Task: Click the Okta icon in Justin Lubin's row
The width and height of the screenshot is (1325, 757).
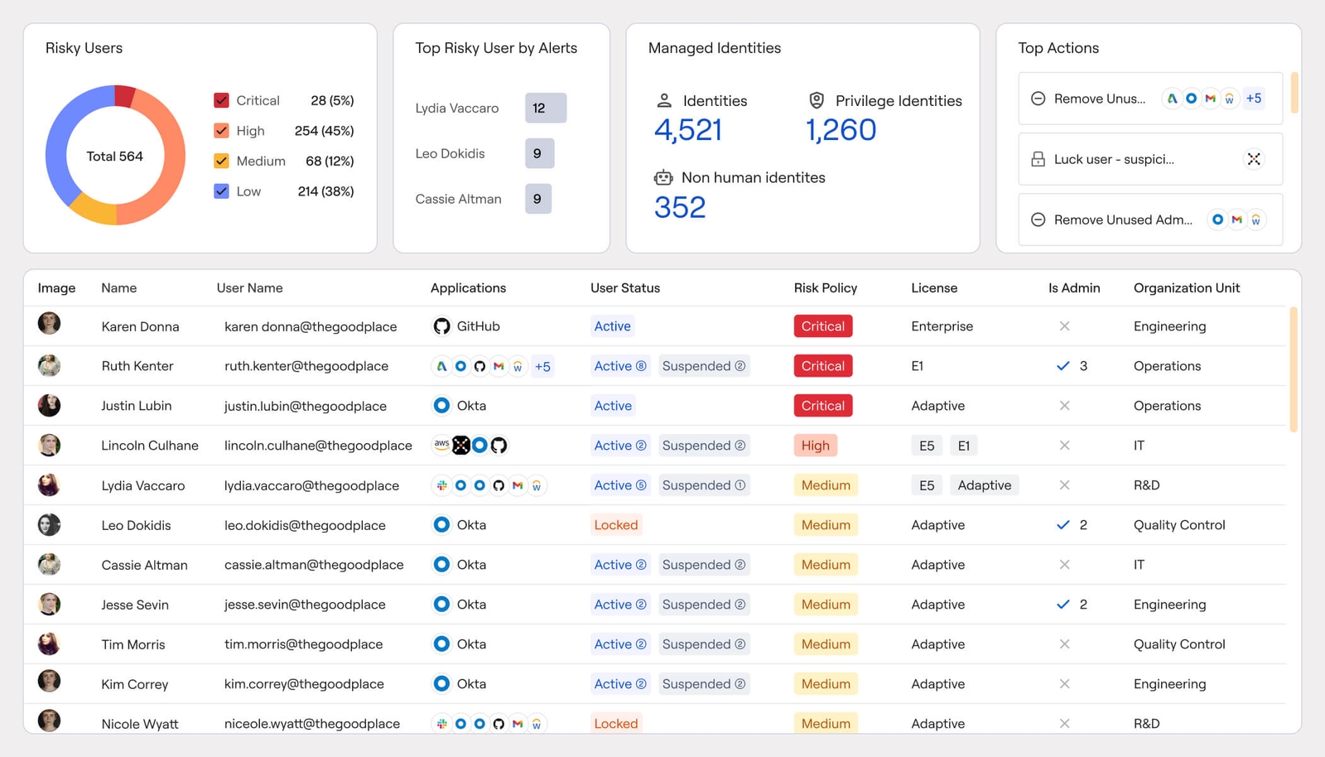Action: (441, 406)
